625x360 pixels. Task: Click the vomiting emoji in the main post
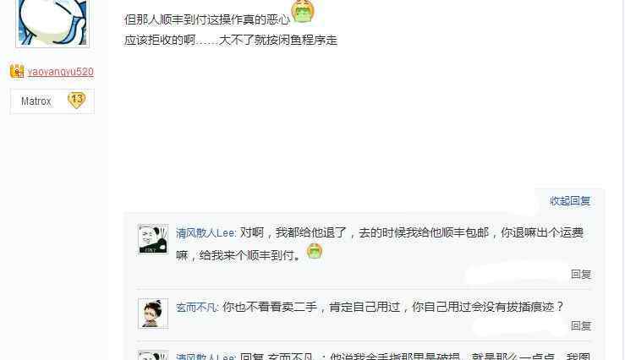coord(303,11)
